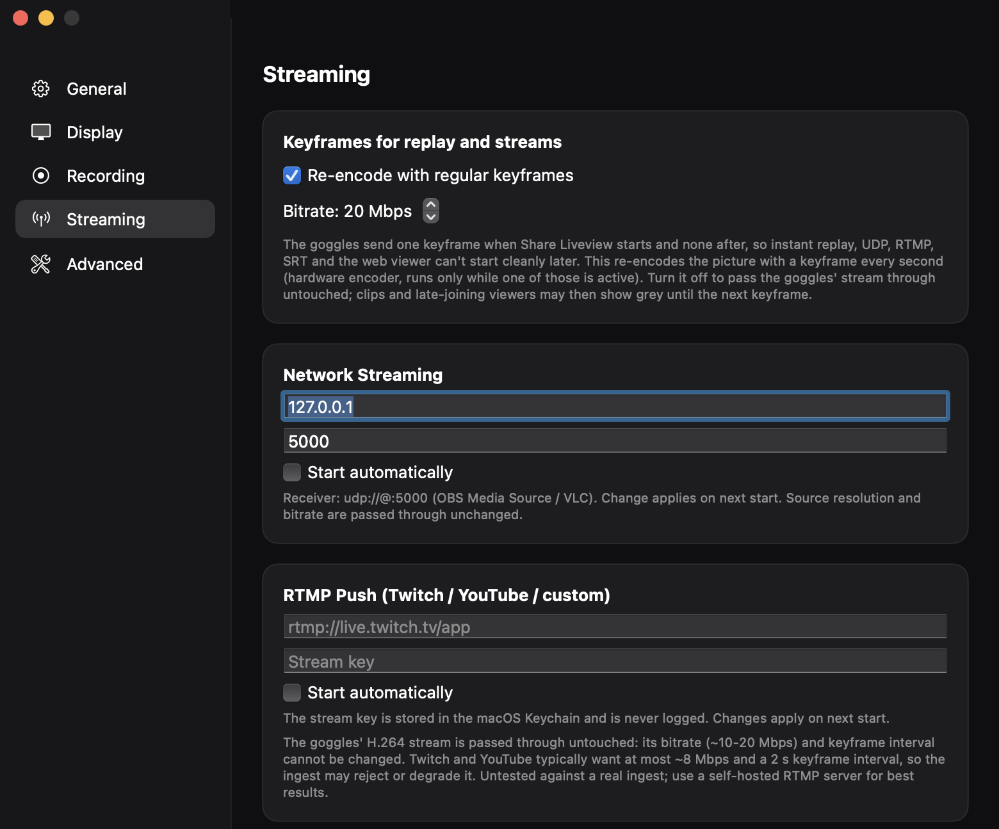Viewport: 999px width, 829px height.
Task: Click the General gear icon in sidebar
Action: pos(41,88)
